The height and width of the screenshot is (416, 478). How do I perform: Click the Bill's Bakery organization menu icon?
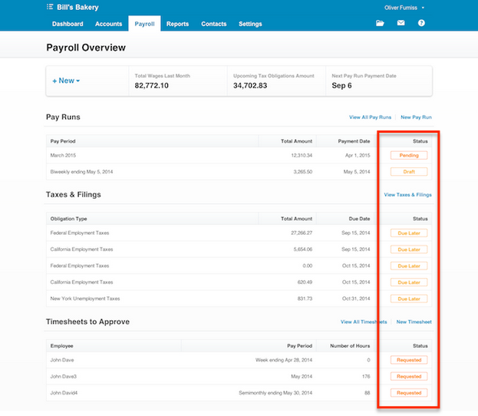coord(51,7)
